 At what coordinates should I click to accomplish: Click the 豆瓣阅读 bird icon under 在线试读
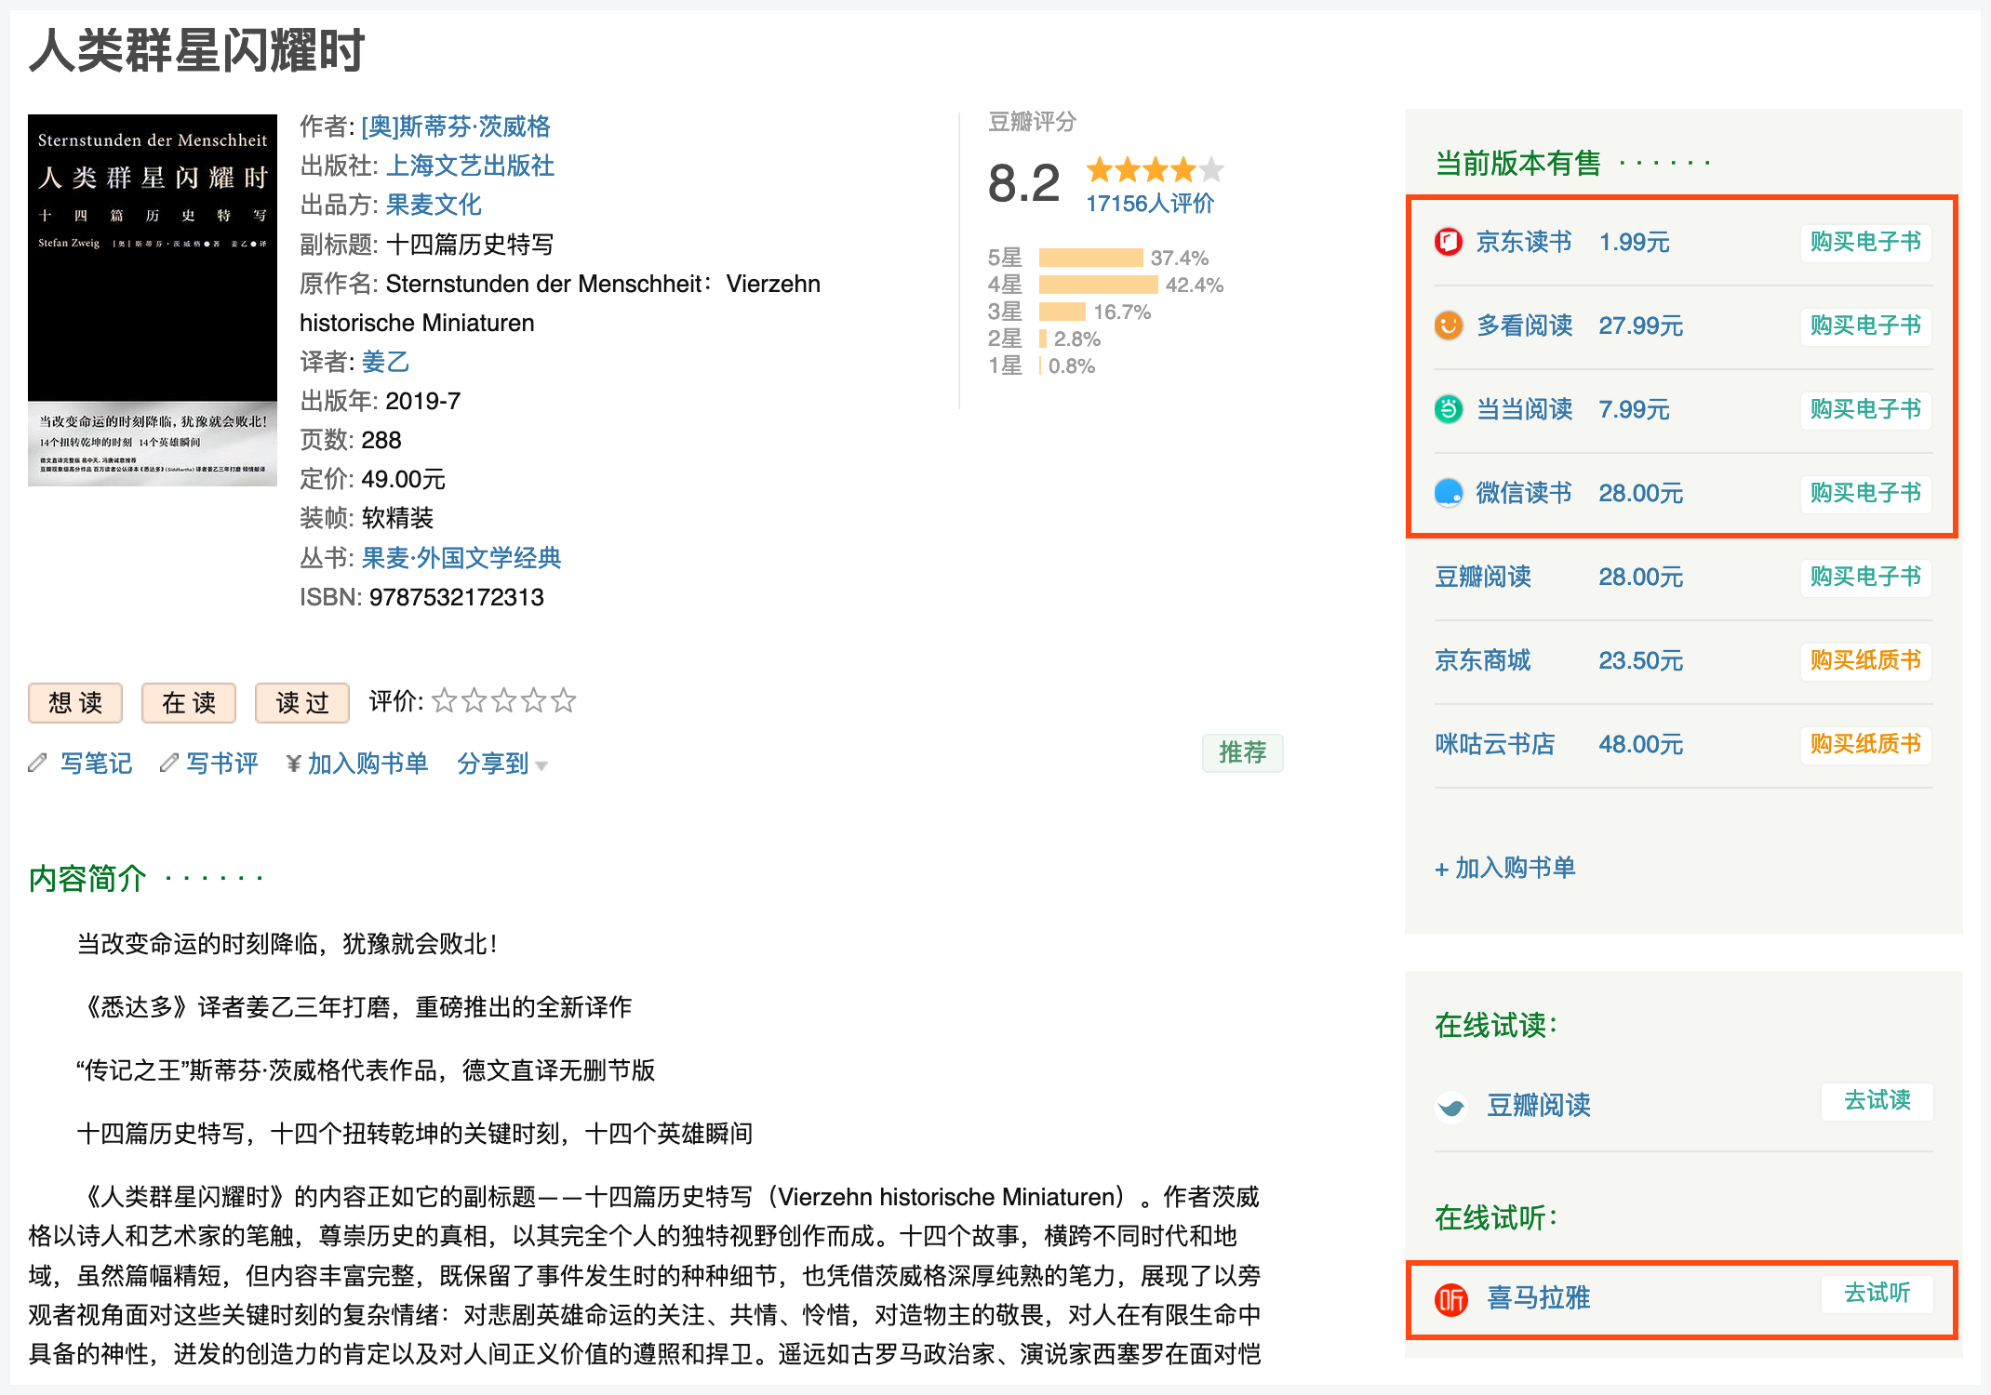(x=1451, y=1106)
